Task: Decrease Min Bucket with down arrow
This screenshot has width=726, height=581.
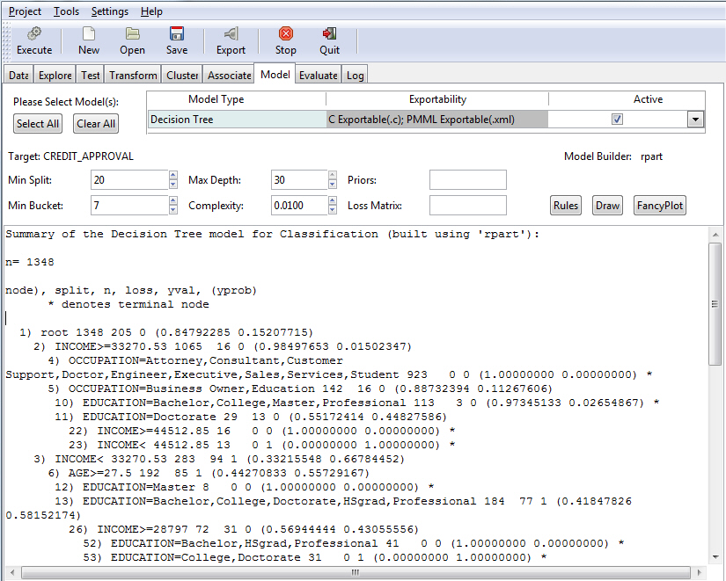Action: [173, 209]
